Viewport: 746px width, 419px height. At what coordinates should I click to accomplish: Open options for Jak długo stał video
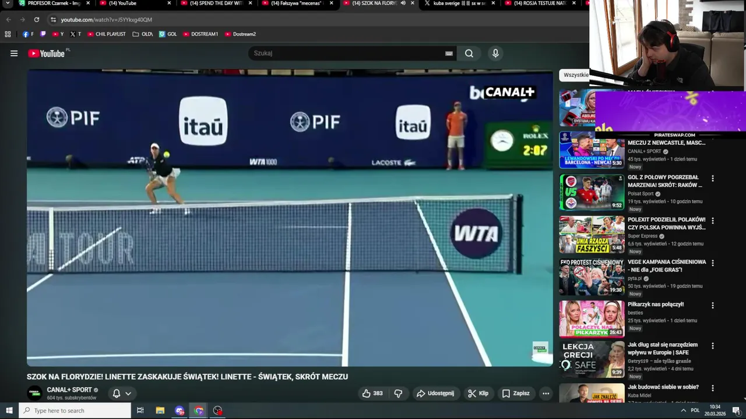point(712,346)
